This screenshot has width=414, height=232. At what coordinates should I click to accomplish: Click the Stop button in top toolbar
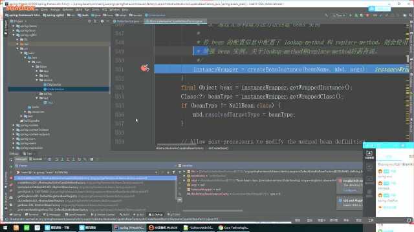click(x=367, y=15)
